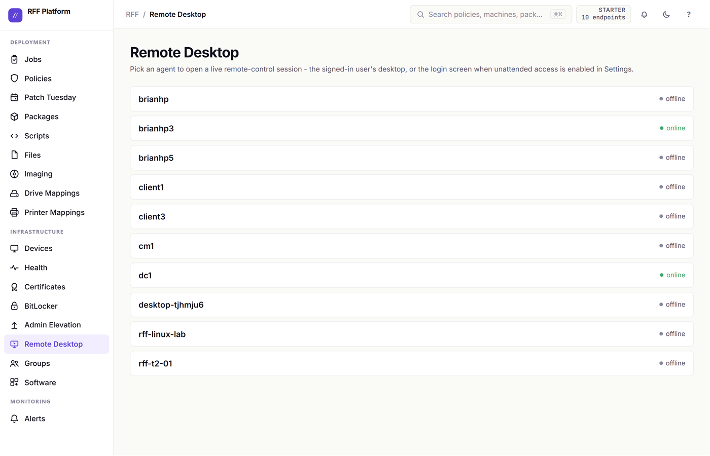Viewport: 710px width, 456px height.
Task: Click the RFF Platform logo icon
Action: 15,15
